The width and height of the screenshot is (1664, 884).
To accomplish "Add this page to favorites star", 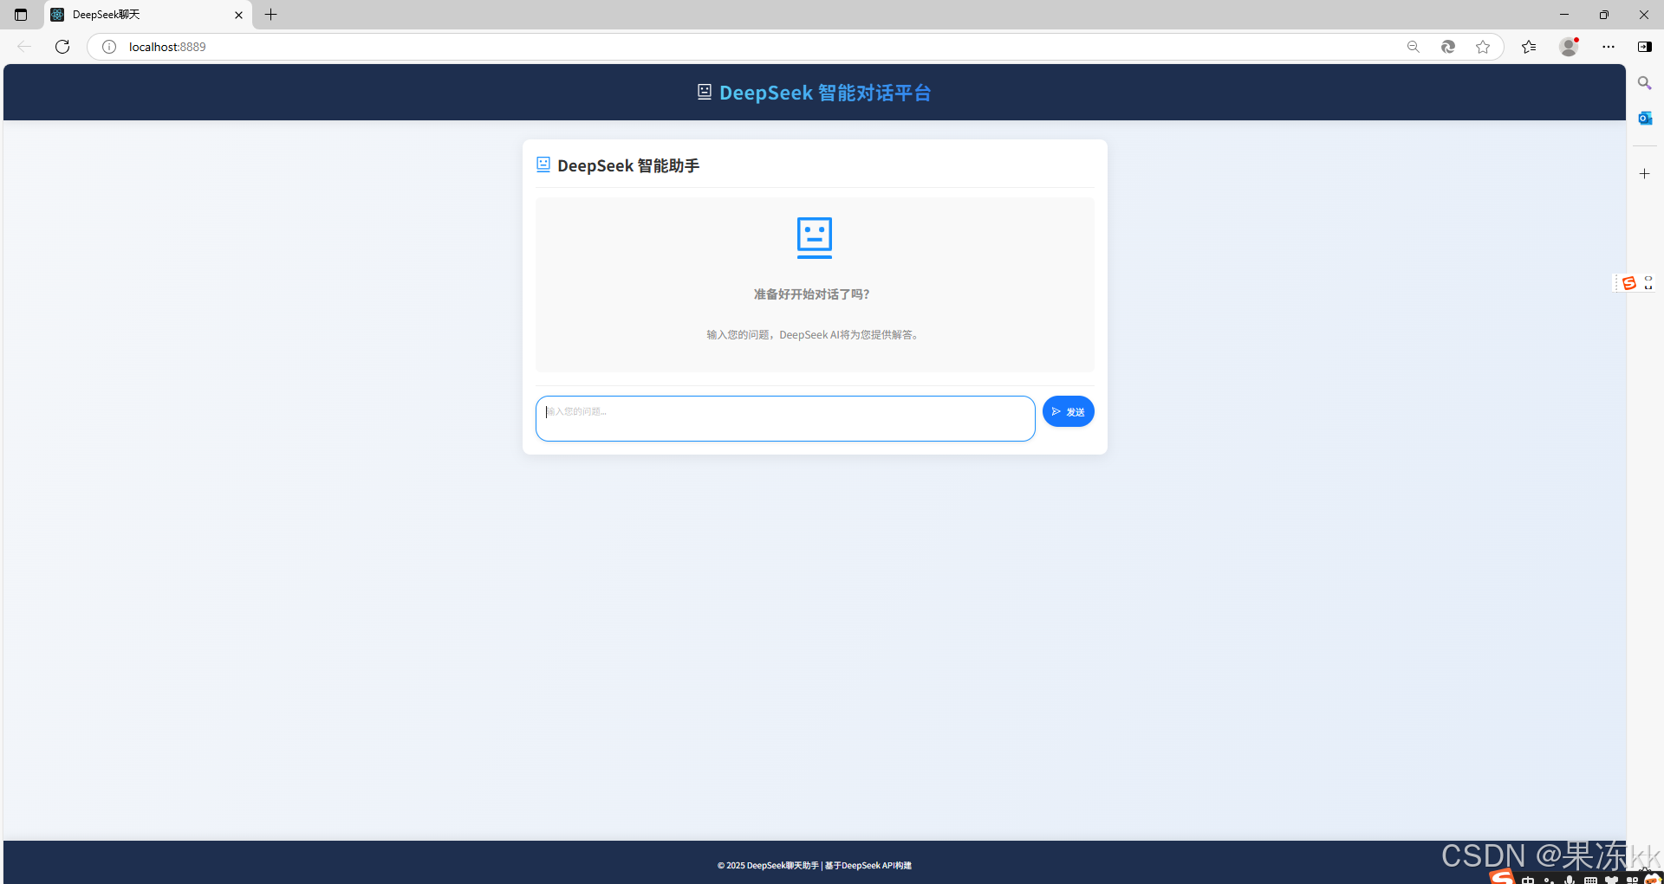I will pyautogui.click(x=1483, y=47).
